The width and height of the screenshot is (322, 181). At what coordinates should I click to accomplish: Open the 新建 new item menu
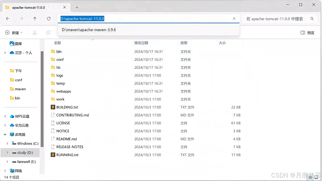coord(14,33)
